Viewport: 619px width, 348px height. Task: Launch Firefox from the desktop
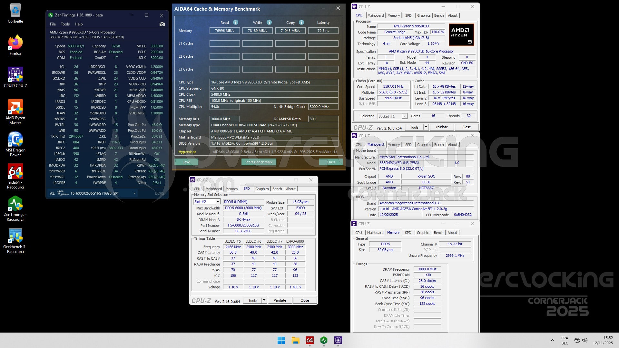15,45
